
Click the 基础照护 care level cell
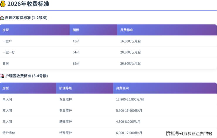tap(65, 122)
